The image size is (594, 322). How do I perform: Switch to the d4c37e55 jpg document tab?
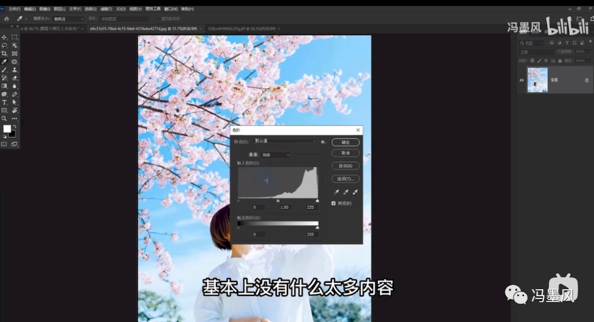click(x=143, y=28)
